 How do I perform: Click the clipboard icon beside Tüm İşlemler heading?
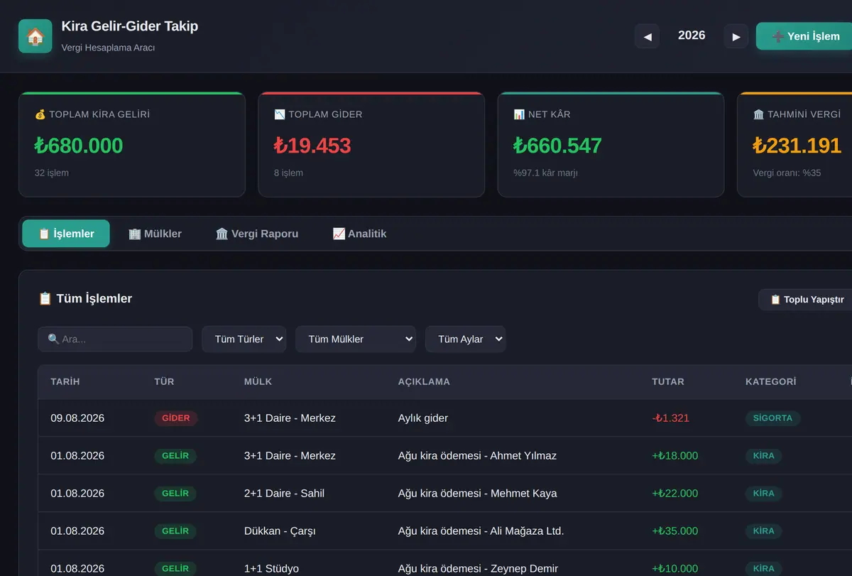pos(45,299)
